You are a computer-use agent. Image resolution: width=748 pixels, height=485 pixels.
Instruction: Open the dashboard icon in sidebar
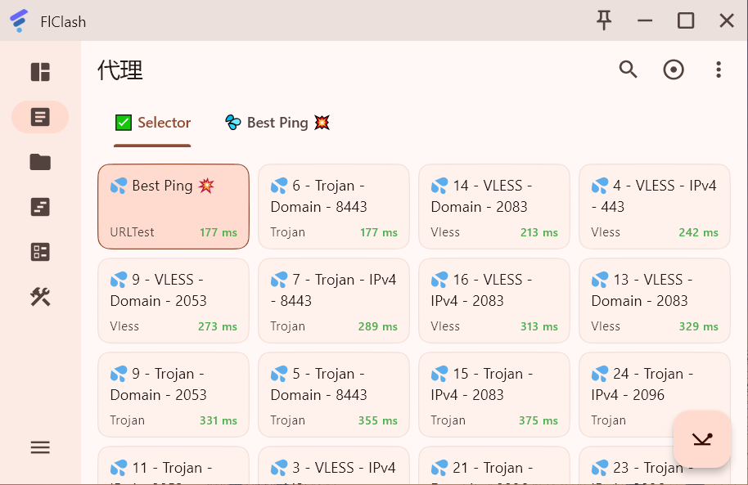pos(40,72)
